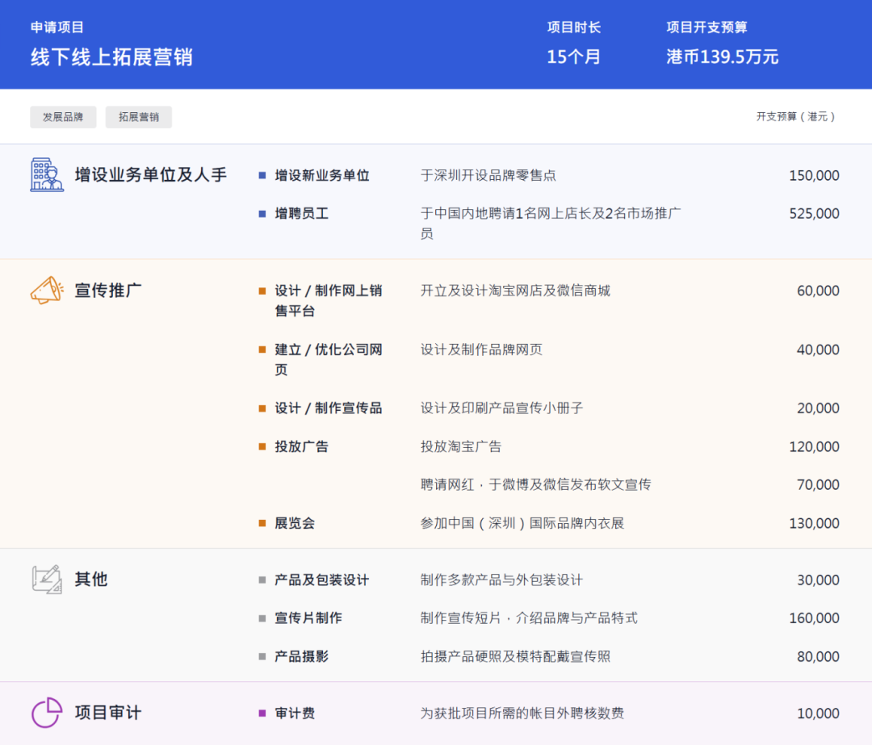The image size is (872, 745).
Task: Click the 其他 section heading
Action: [91, 580]
